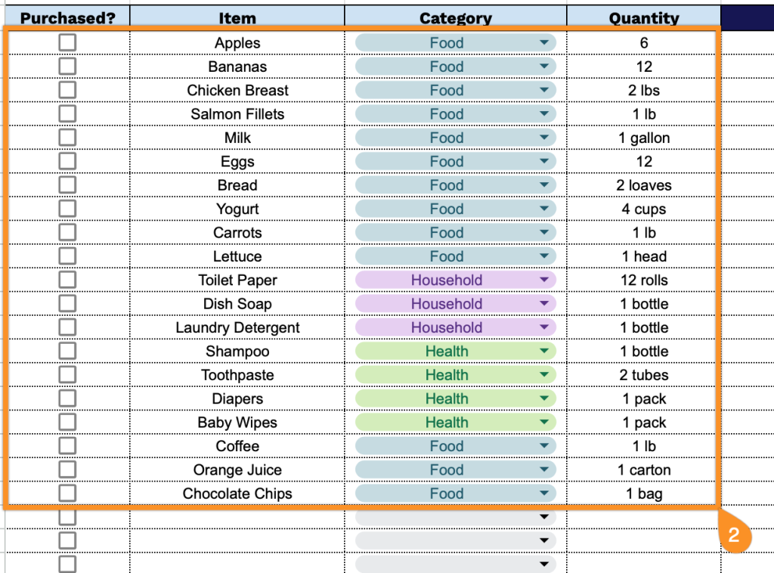Toggle the Chocolate Chips purchased checkbox
Image resolution: width=774 pixels, height=573 pixels.
click(x=67, y=494)
